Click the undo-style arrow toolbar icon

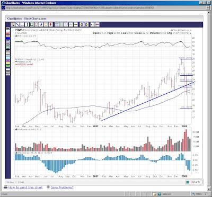(x=93, y=24)
